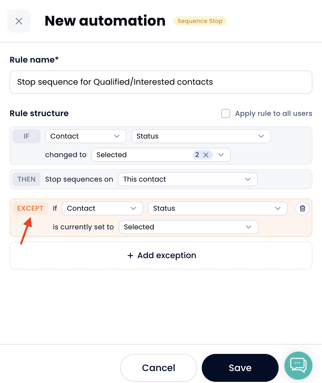Click the Sequence Stop tag
The width and height of the screenshot is (322, 383).
click(x=200, y=21)
